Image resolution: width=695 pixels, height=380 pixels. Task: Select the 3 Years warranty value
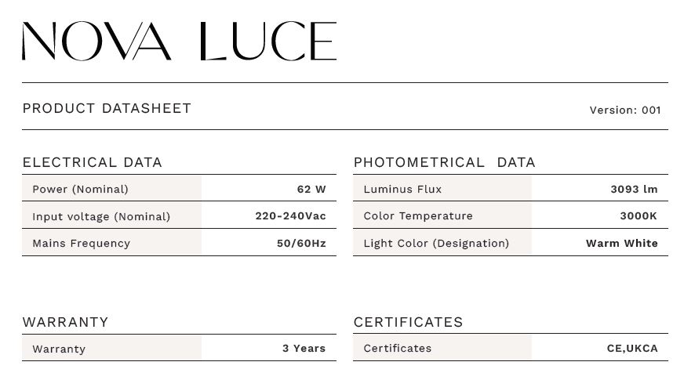pos(304,348)
